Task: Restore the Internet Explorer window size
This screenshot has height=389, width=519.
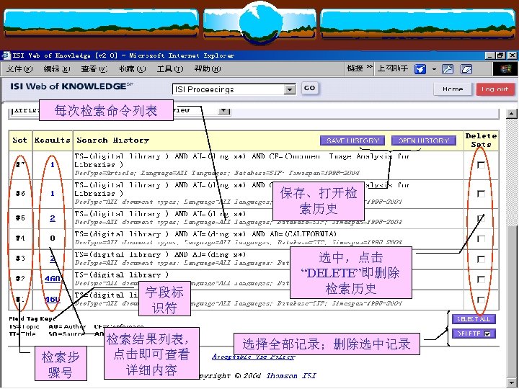Action: [500, 55]
